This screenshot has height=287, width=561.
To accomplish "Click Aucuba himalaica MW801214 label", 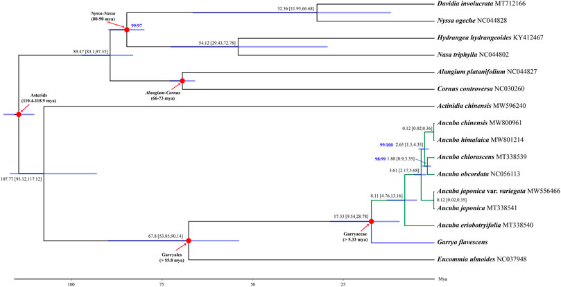I will tap(479, 140).
